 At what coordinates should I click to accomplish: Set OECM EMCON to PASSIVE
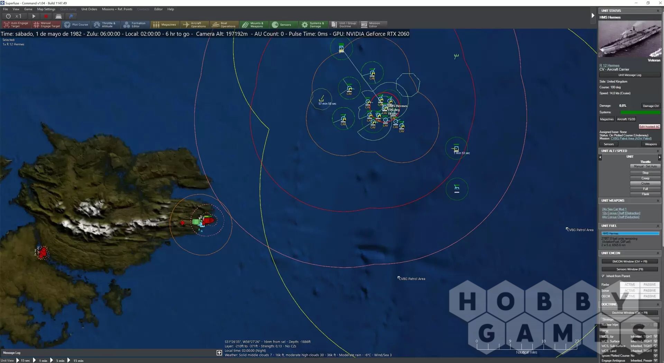[649, 296]
